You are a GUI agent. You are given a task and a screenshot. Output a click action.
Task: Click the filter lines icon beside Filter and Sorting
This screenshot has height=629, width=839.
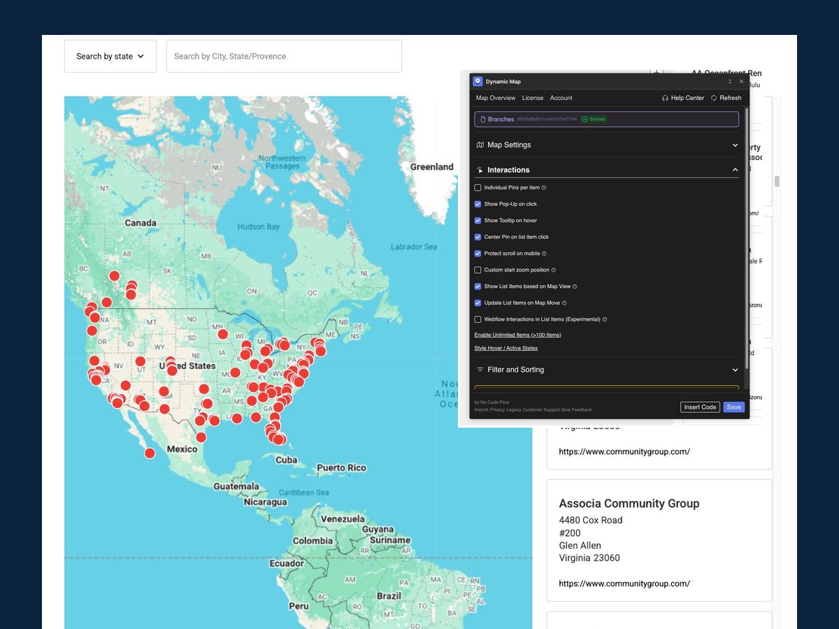tap(480, 370)
